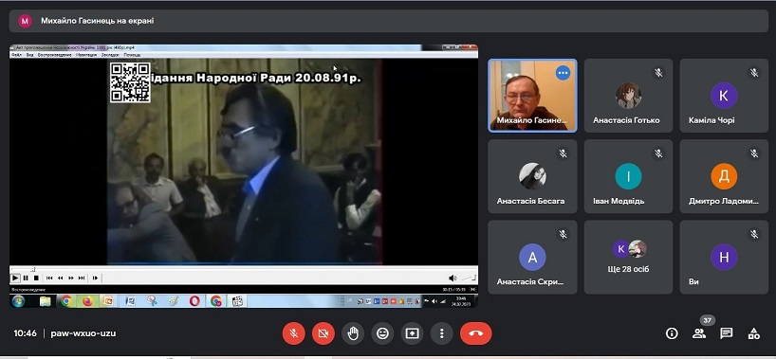776x359 pixels.
Task: Open Навигация menu in shared player
Action: tap(86, 55)
